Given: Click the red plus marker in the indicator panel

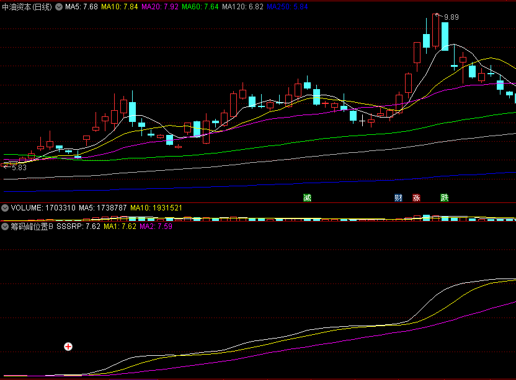Looking at the screenshot, I should coord(68,347).
